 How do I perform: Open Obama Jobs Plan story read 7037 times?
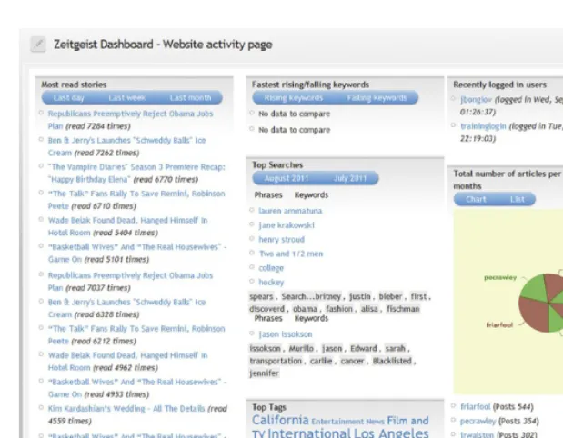tap(130, 281)
